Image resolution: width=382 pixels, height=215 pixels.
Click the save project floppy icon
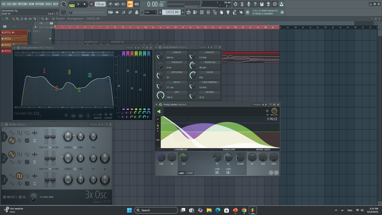pos(262,4)
